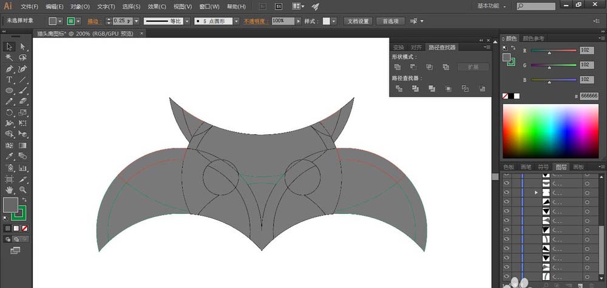Switch to the 对齐 panel tab

point(416,47)
